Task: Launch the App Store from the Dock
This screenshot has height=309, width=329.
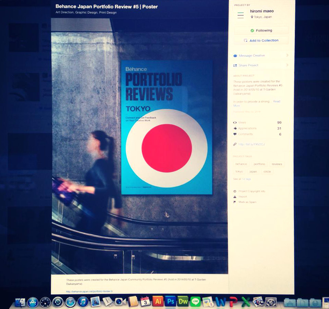Action: pyautogui.click(x=33, y=302)
